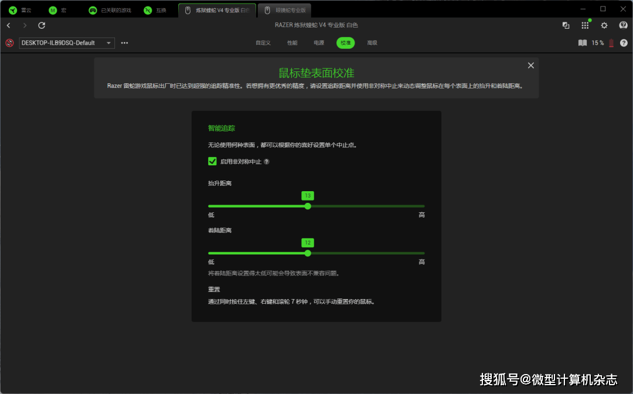633x394 pixels.
Task: Click the battery icon showing 15%
Action: point(611,42)
